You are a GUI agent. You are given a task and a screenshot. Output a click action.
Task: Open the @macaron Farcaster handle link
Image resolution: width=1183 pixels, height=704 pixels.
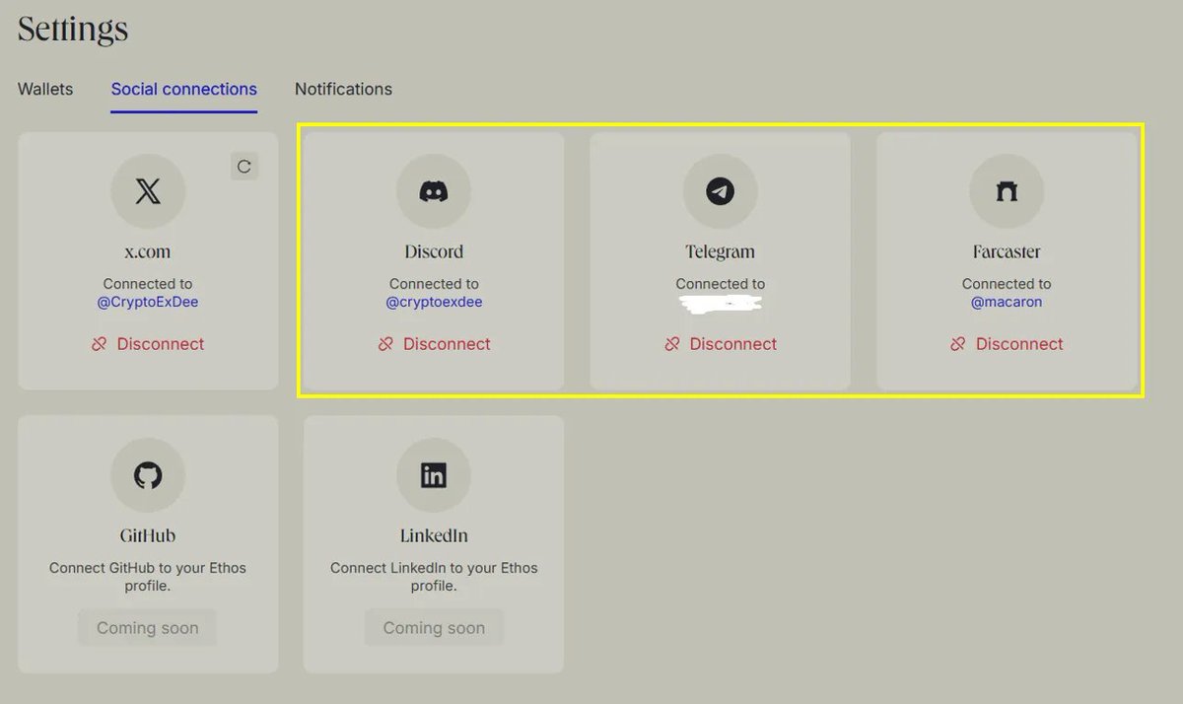click(x=1007, y=302)
